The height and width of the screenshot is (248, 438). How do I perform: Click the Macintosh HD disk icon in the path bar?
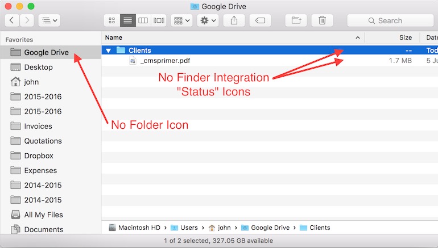click(112, 228)
